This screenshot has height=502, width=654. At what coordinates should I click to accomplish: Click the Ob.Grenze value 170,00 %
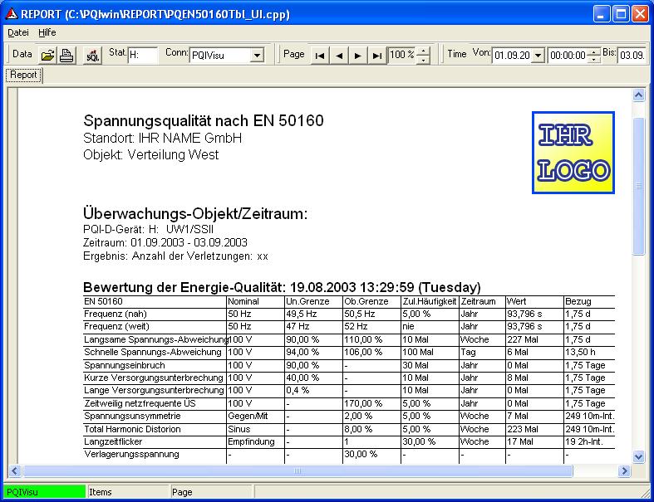(x=363, y=404)
